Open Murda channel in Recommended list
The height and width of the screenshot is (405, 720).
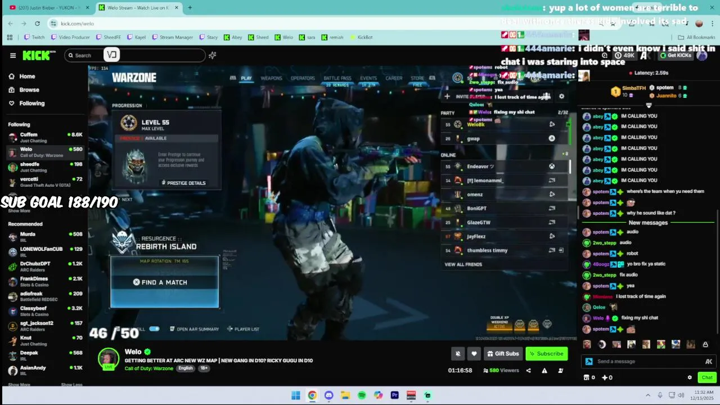[45, 237]
